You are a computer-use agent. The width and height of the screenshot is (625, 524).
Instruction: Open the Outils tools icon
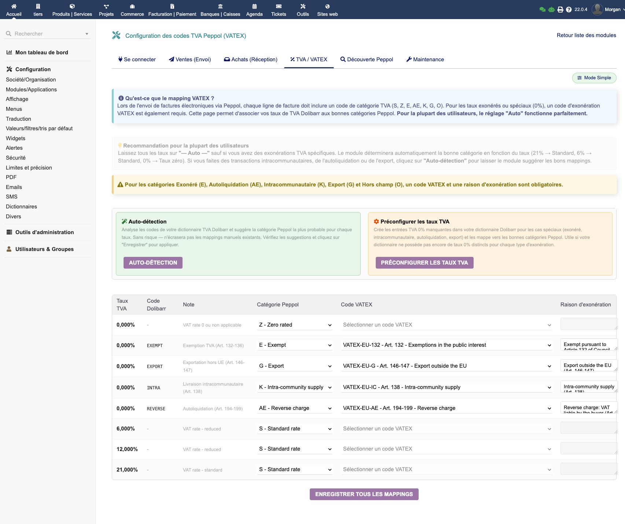point(303,6)
